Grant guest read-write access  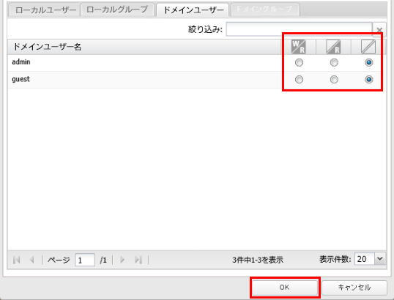299,80
